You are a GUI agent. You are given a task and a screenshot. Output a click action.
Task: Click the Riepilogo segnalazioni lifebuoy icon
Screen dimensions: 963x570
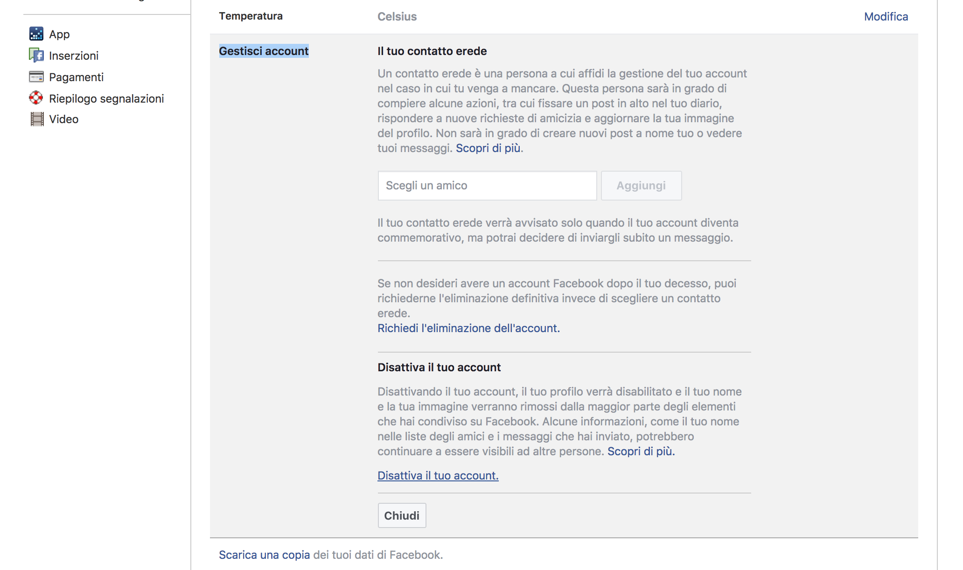36,98
